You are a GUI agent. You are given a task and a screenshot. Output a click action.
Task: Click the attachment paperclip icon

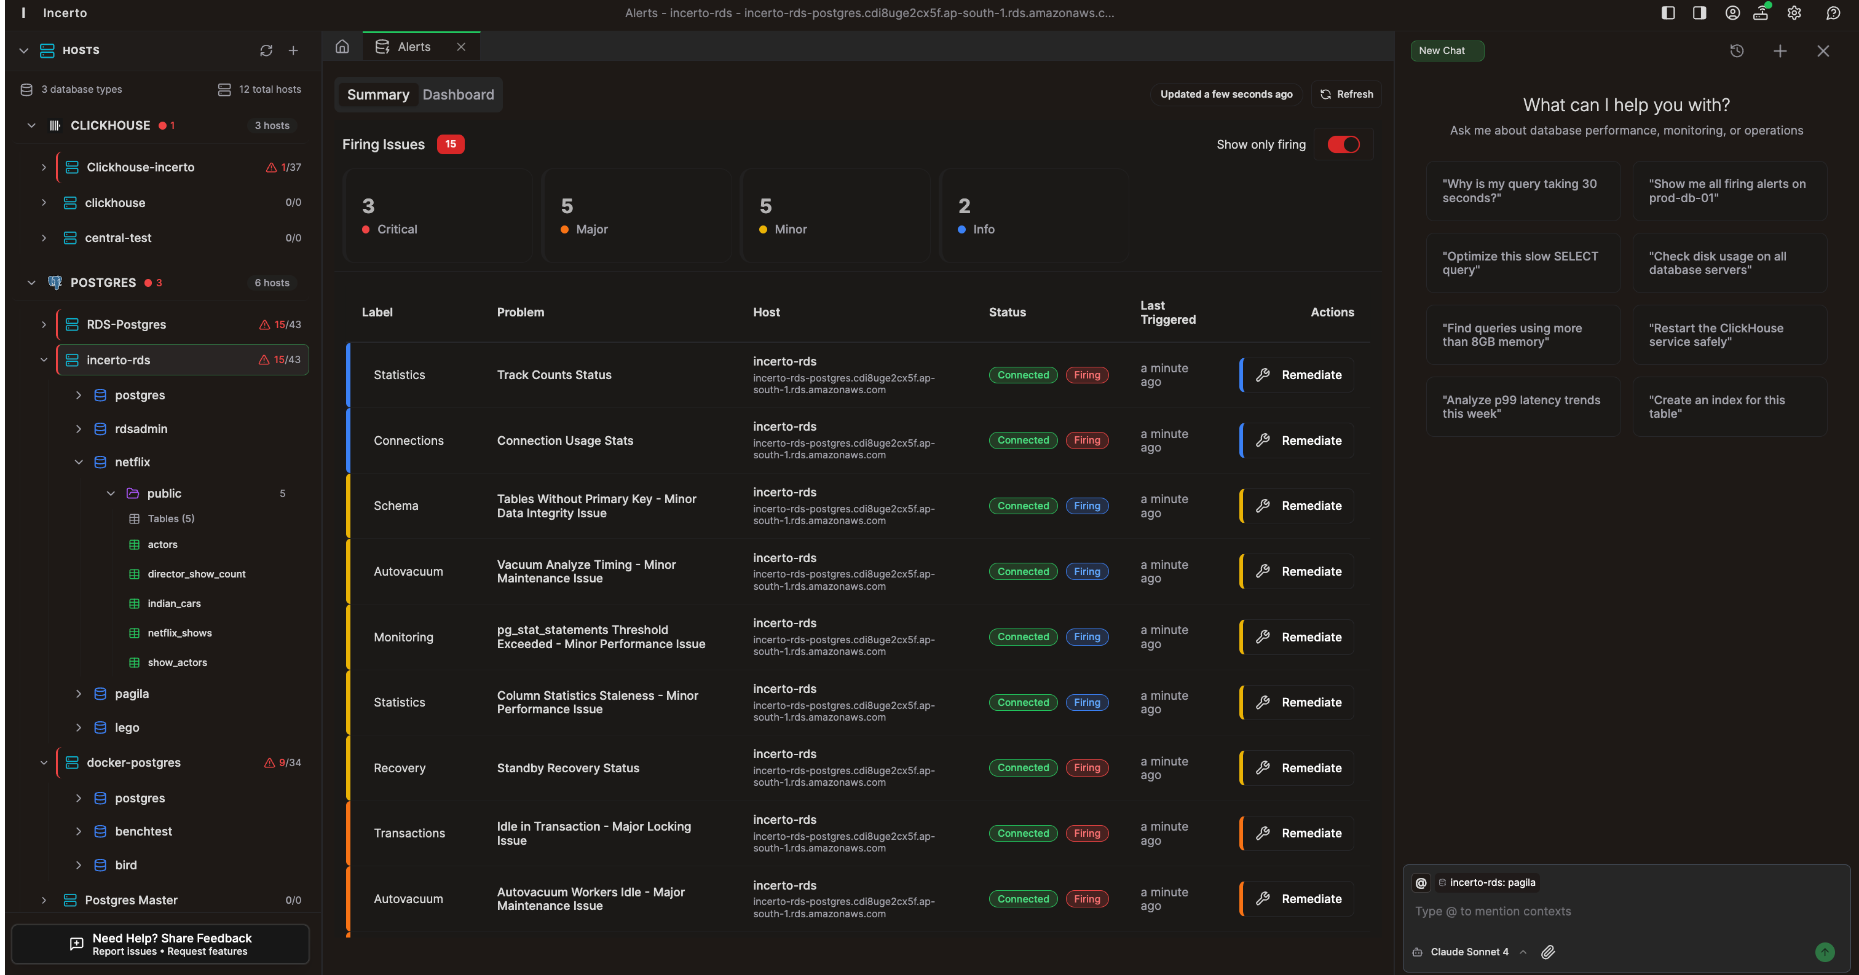(1548, 952)
